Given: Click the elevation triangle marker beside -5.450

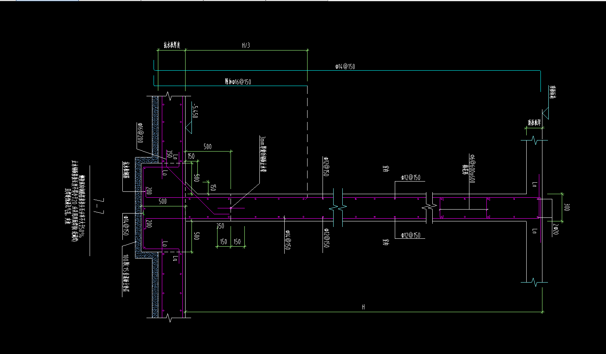Looking at the screenshot, I should 188,127.
